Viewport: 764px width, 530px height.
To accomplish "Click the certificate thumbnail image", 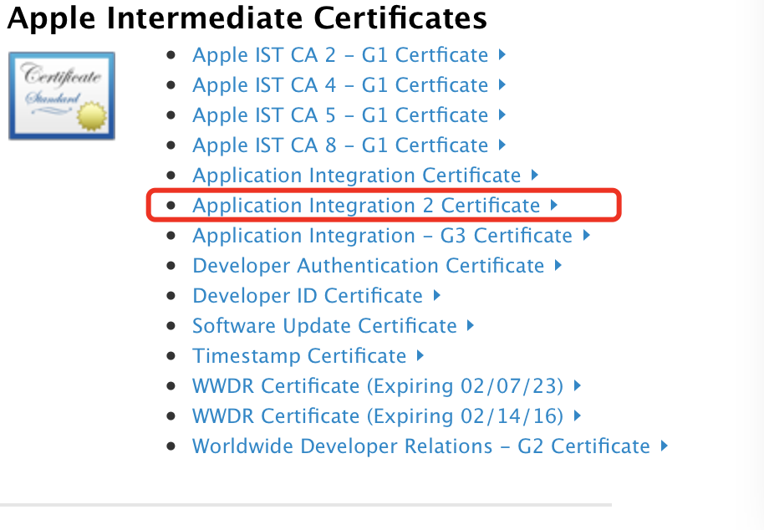I will tap(62, 95).
